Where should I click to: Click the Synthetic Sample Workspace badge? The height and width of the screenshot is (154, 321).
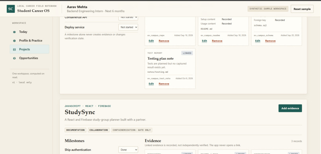[x=268, y=9]
